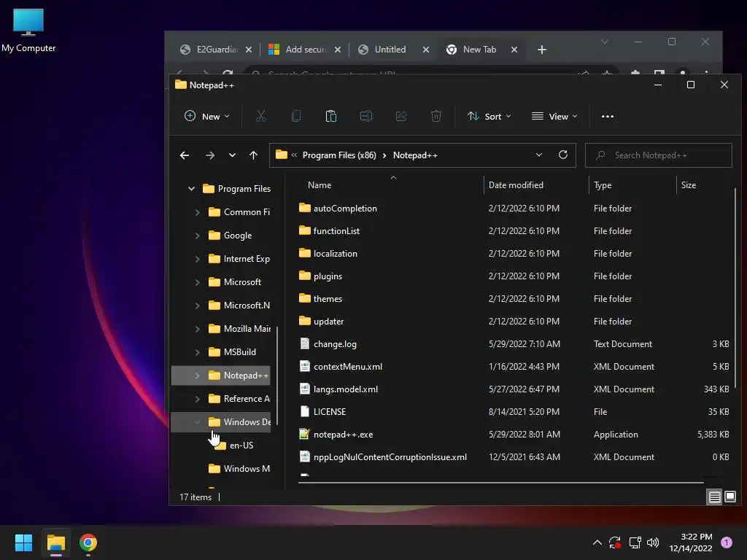Image resolution: width=747 pixels, height=560 pixels.
Task: Click the Search Notepad++ field
Action: 659,155
